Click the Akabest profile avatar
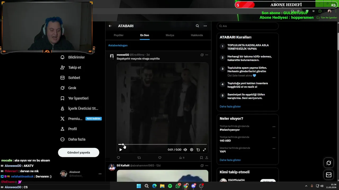339x190 pixels. 64,174
